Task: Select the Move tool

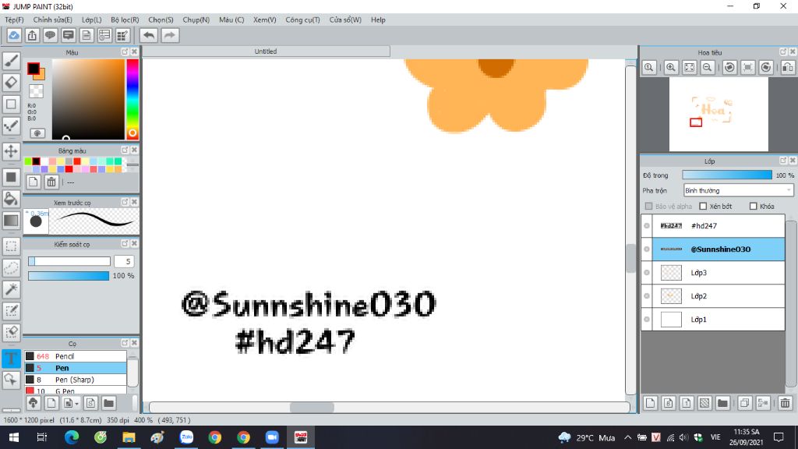Action: point(11,151)
